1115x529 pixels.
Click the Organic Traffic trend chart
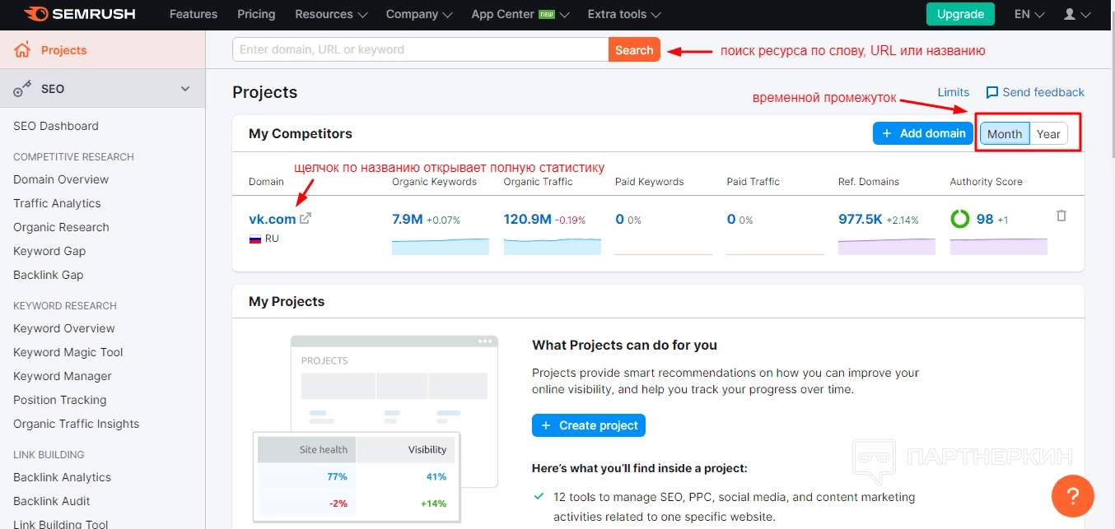coord(553,246)
